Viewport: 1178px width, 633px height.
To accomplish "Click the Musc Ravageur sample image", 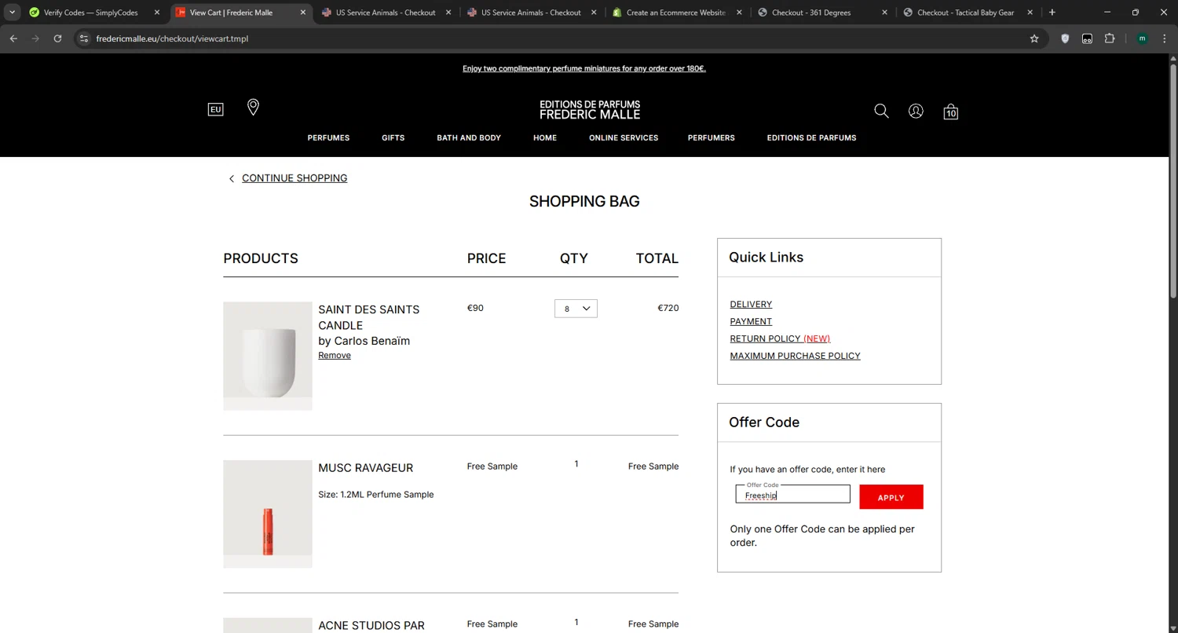I will tap(268, 514).
